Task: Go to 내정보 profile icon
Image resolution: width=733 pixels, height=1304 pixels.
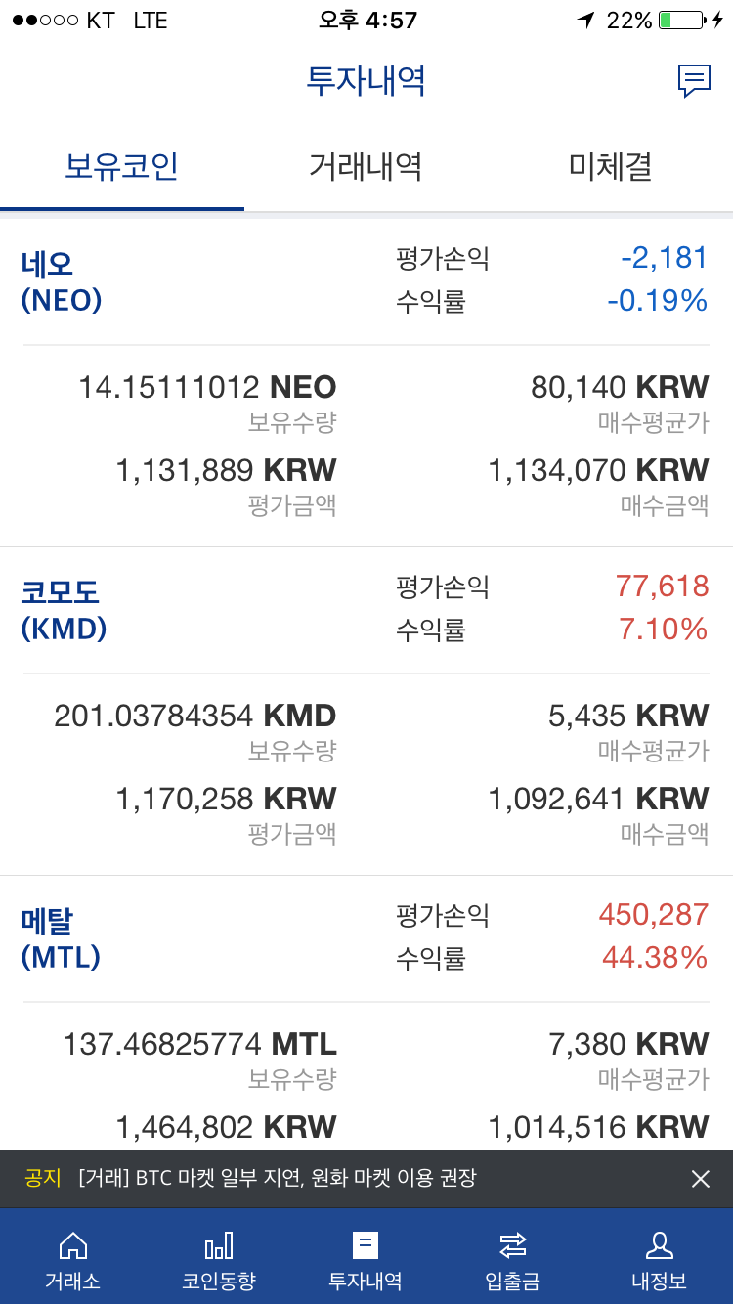Action: click(660, 1244)
